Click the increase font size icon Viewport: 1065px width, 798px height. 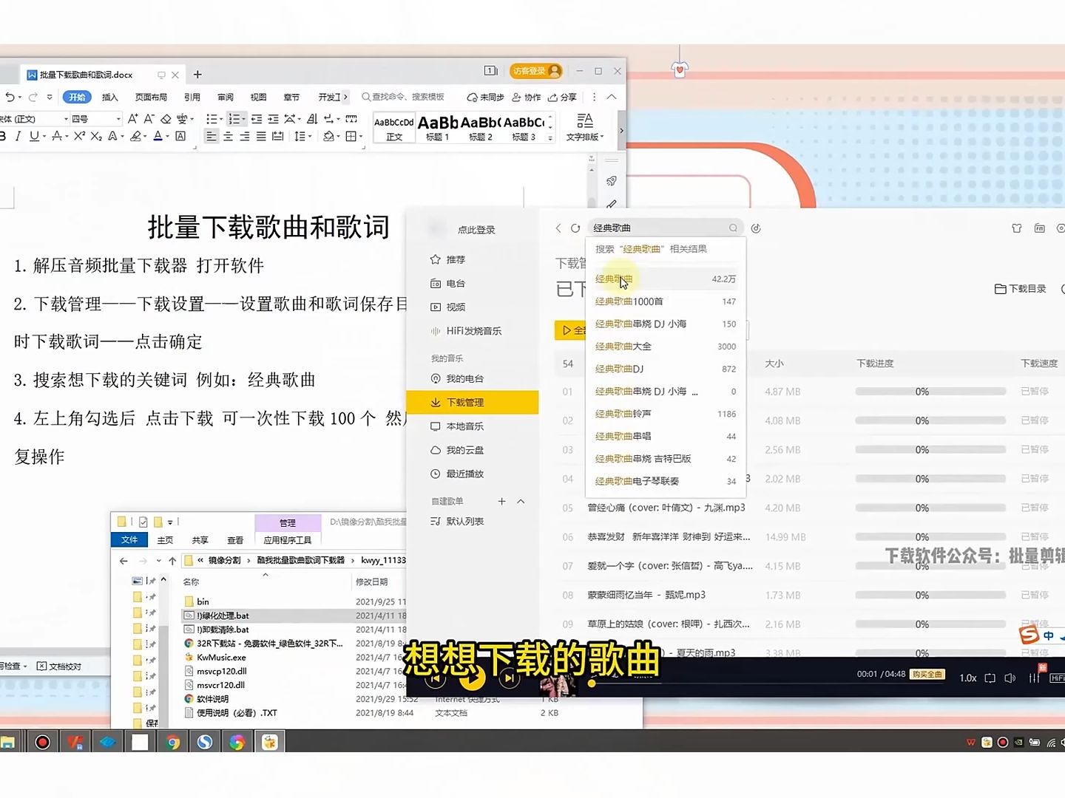coord(132,118)
